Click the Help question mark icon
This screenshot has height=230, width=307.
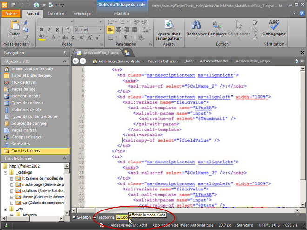[302, 14]
